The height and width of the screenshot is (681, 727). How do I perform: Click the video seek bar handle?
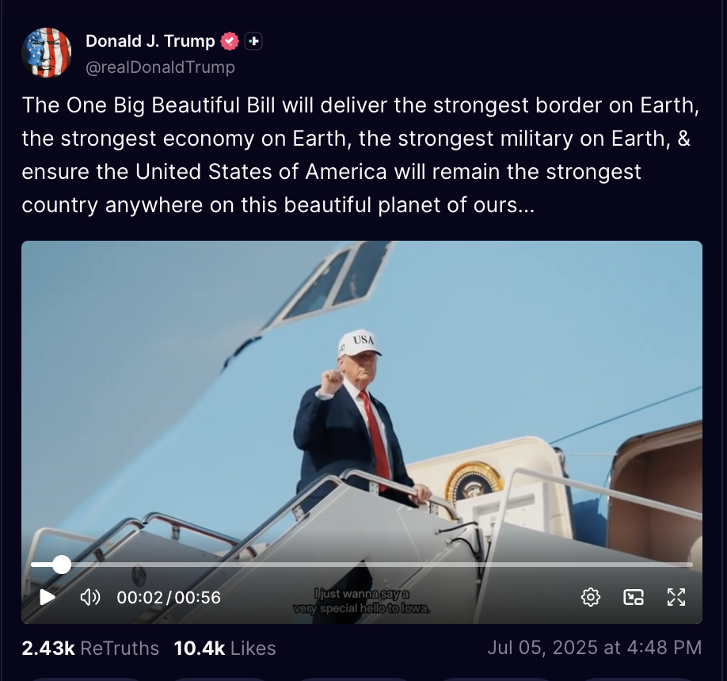click(61, 565)
